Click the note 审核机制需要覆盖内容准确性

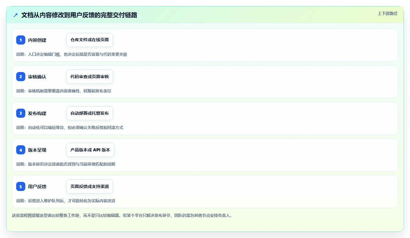point(64,91)
